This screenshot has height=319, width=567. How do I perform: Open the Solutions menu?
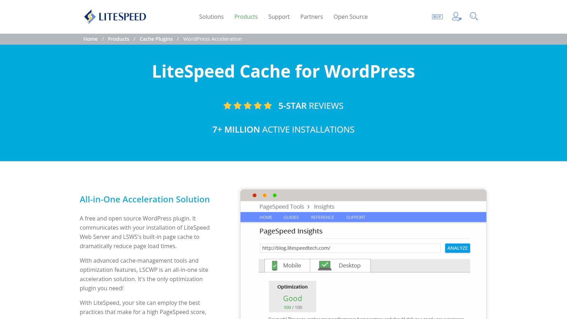point(211,17)
